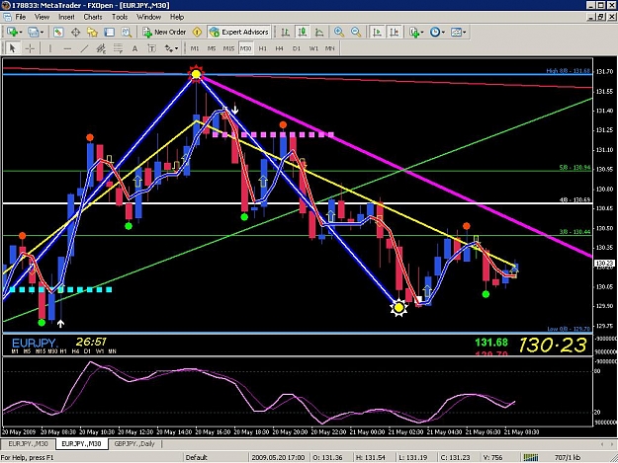
Task: Open the Data Window crosshair icon
Action: pos(75,32)
